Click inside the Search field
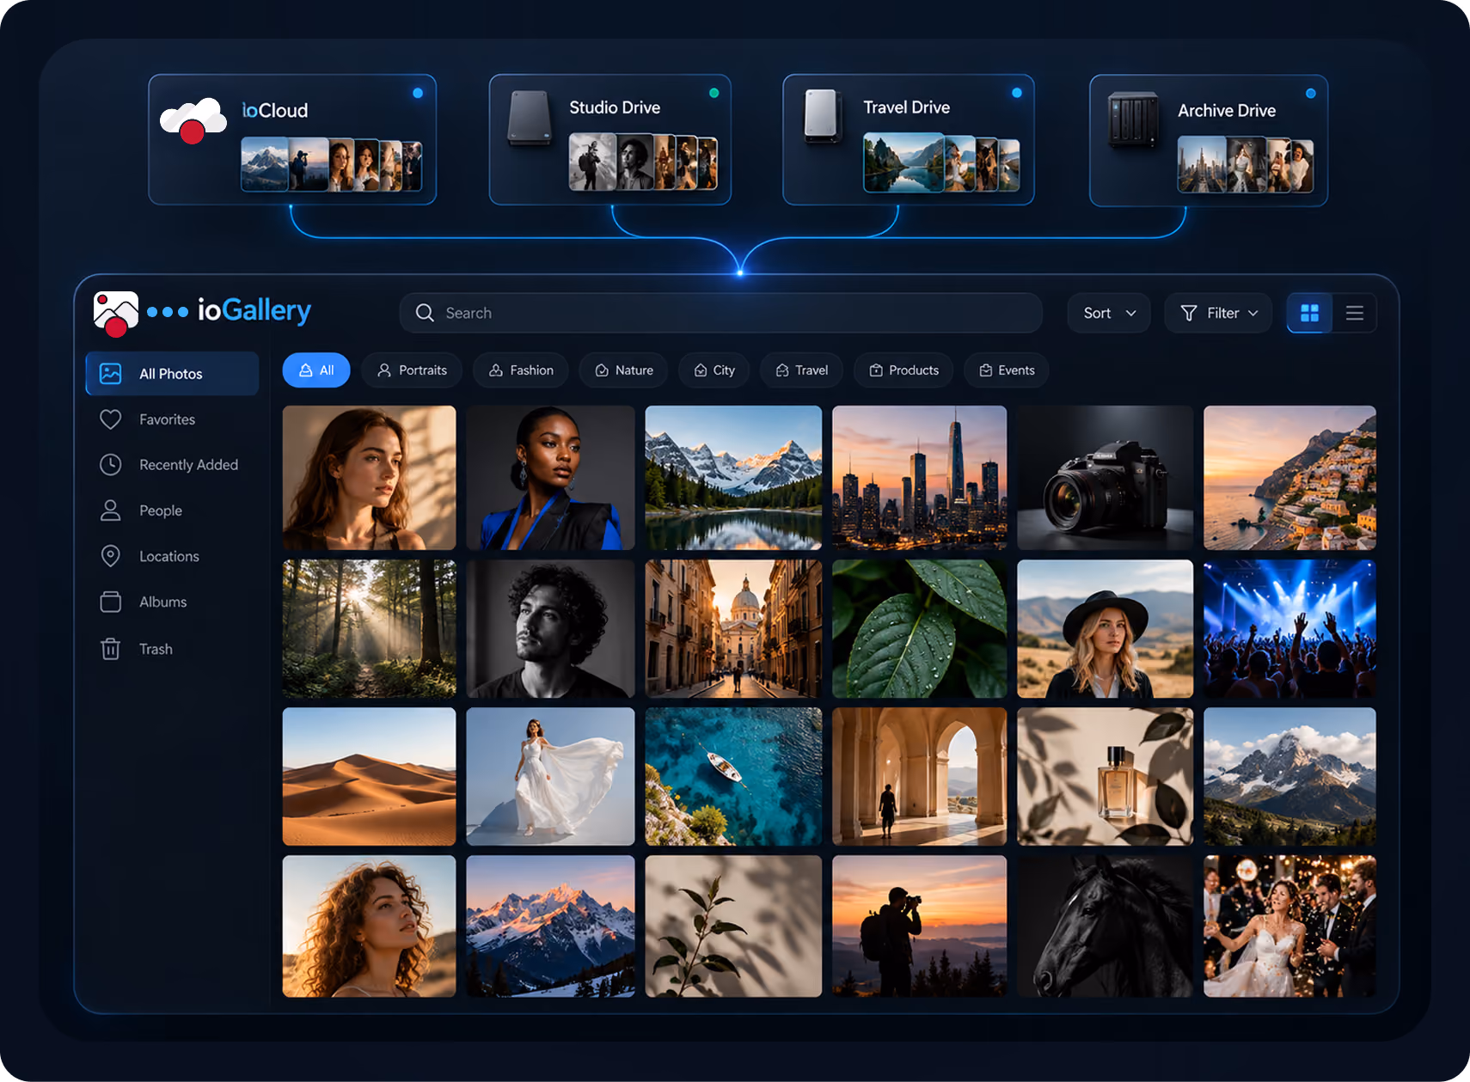 coord(721,313)
